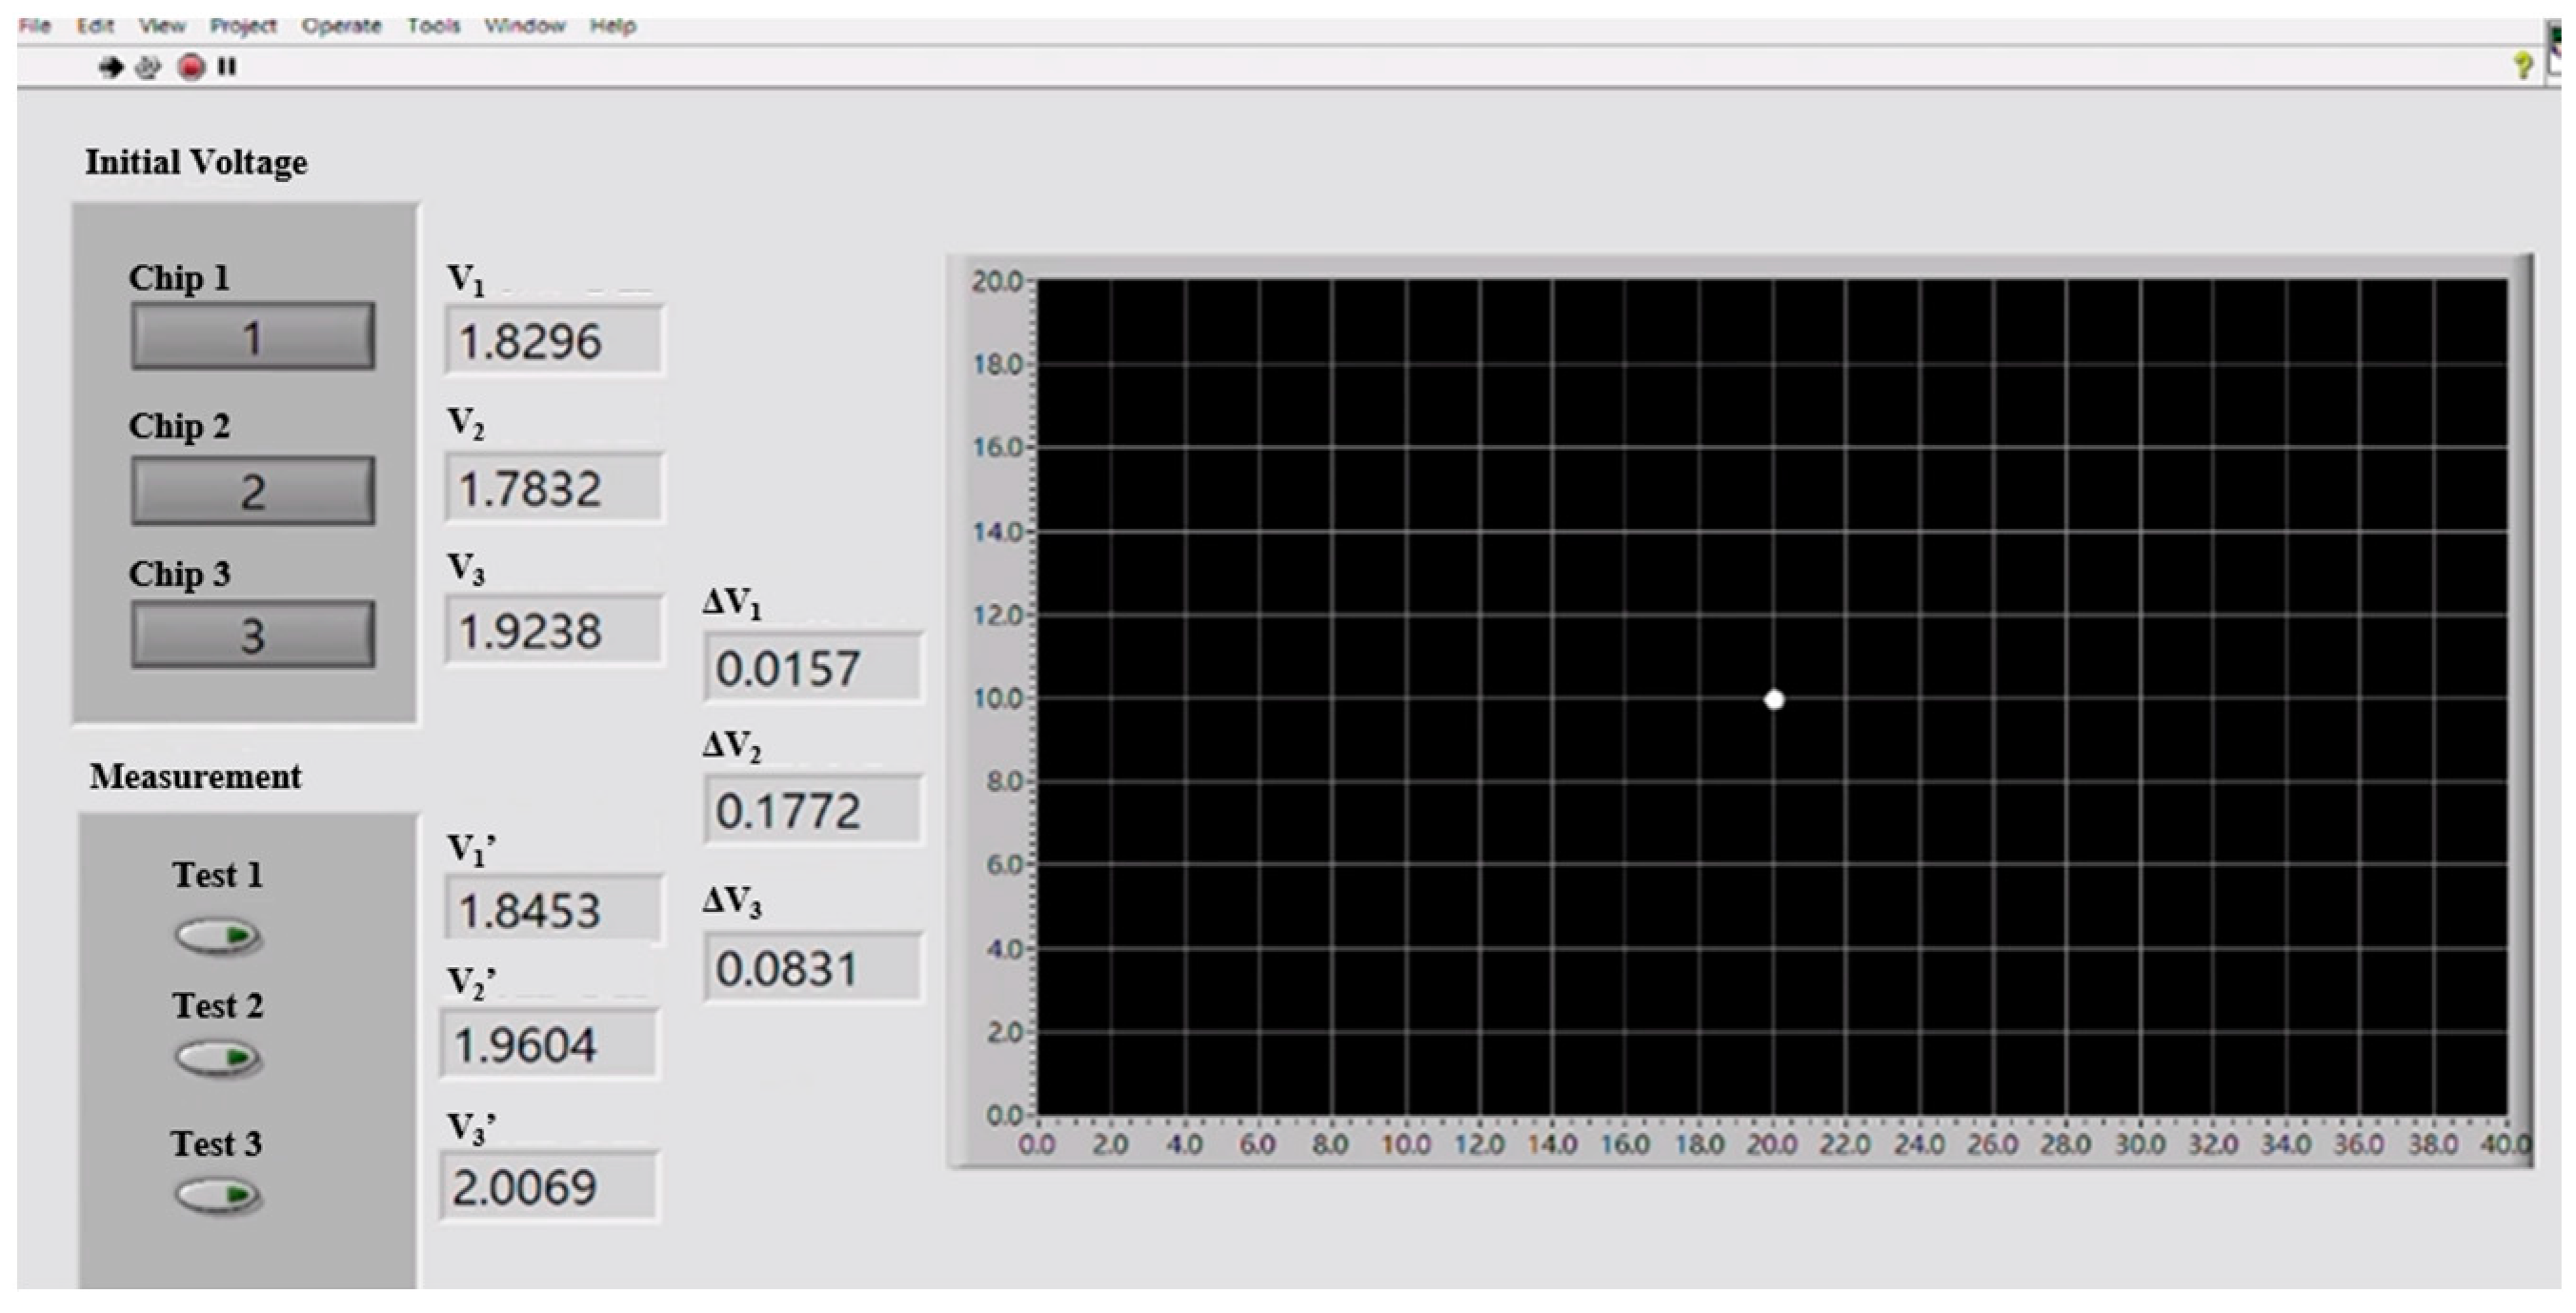Open the Operate menu
Viewport: 2576px width, 1313px height.
(341, 26)
